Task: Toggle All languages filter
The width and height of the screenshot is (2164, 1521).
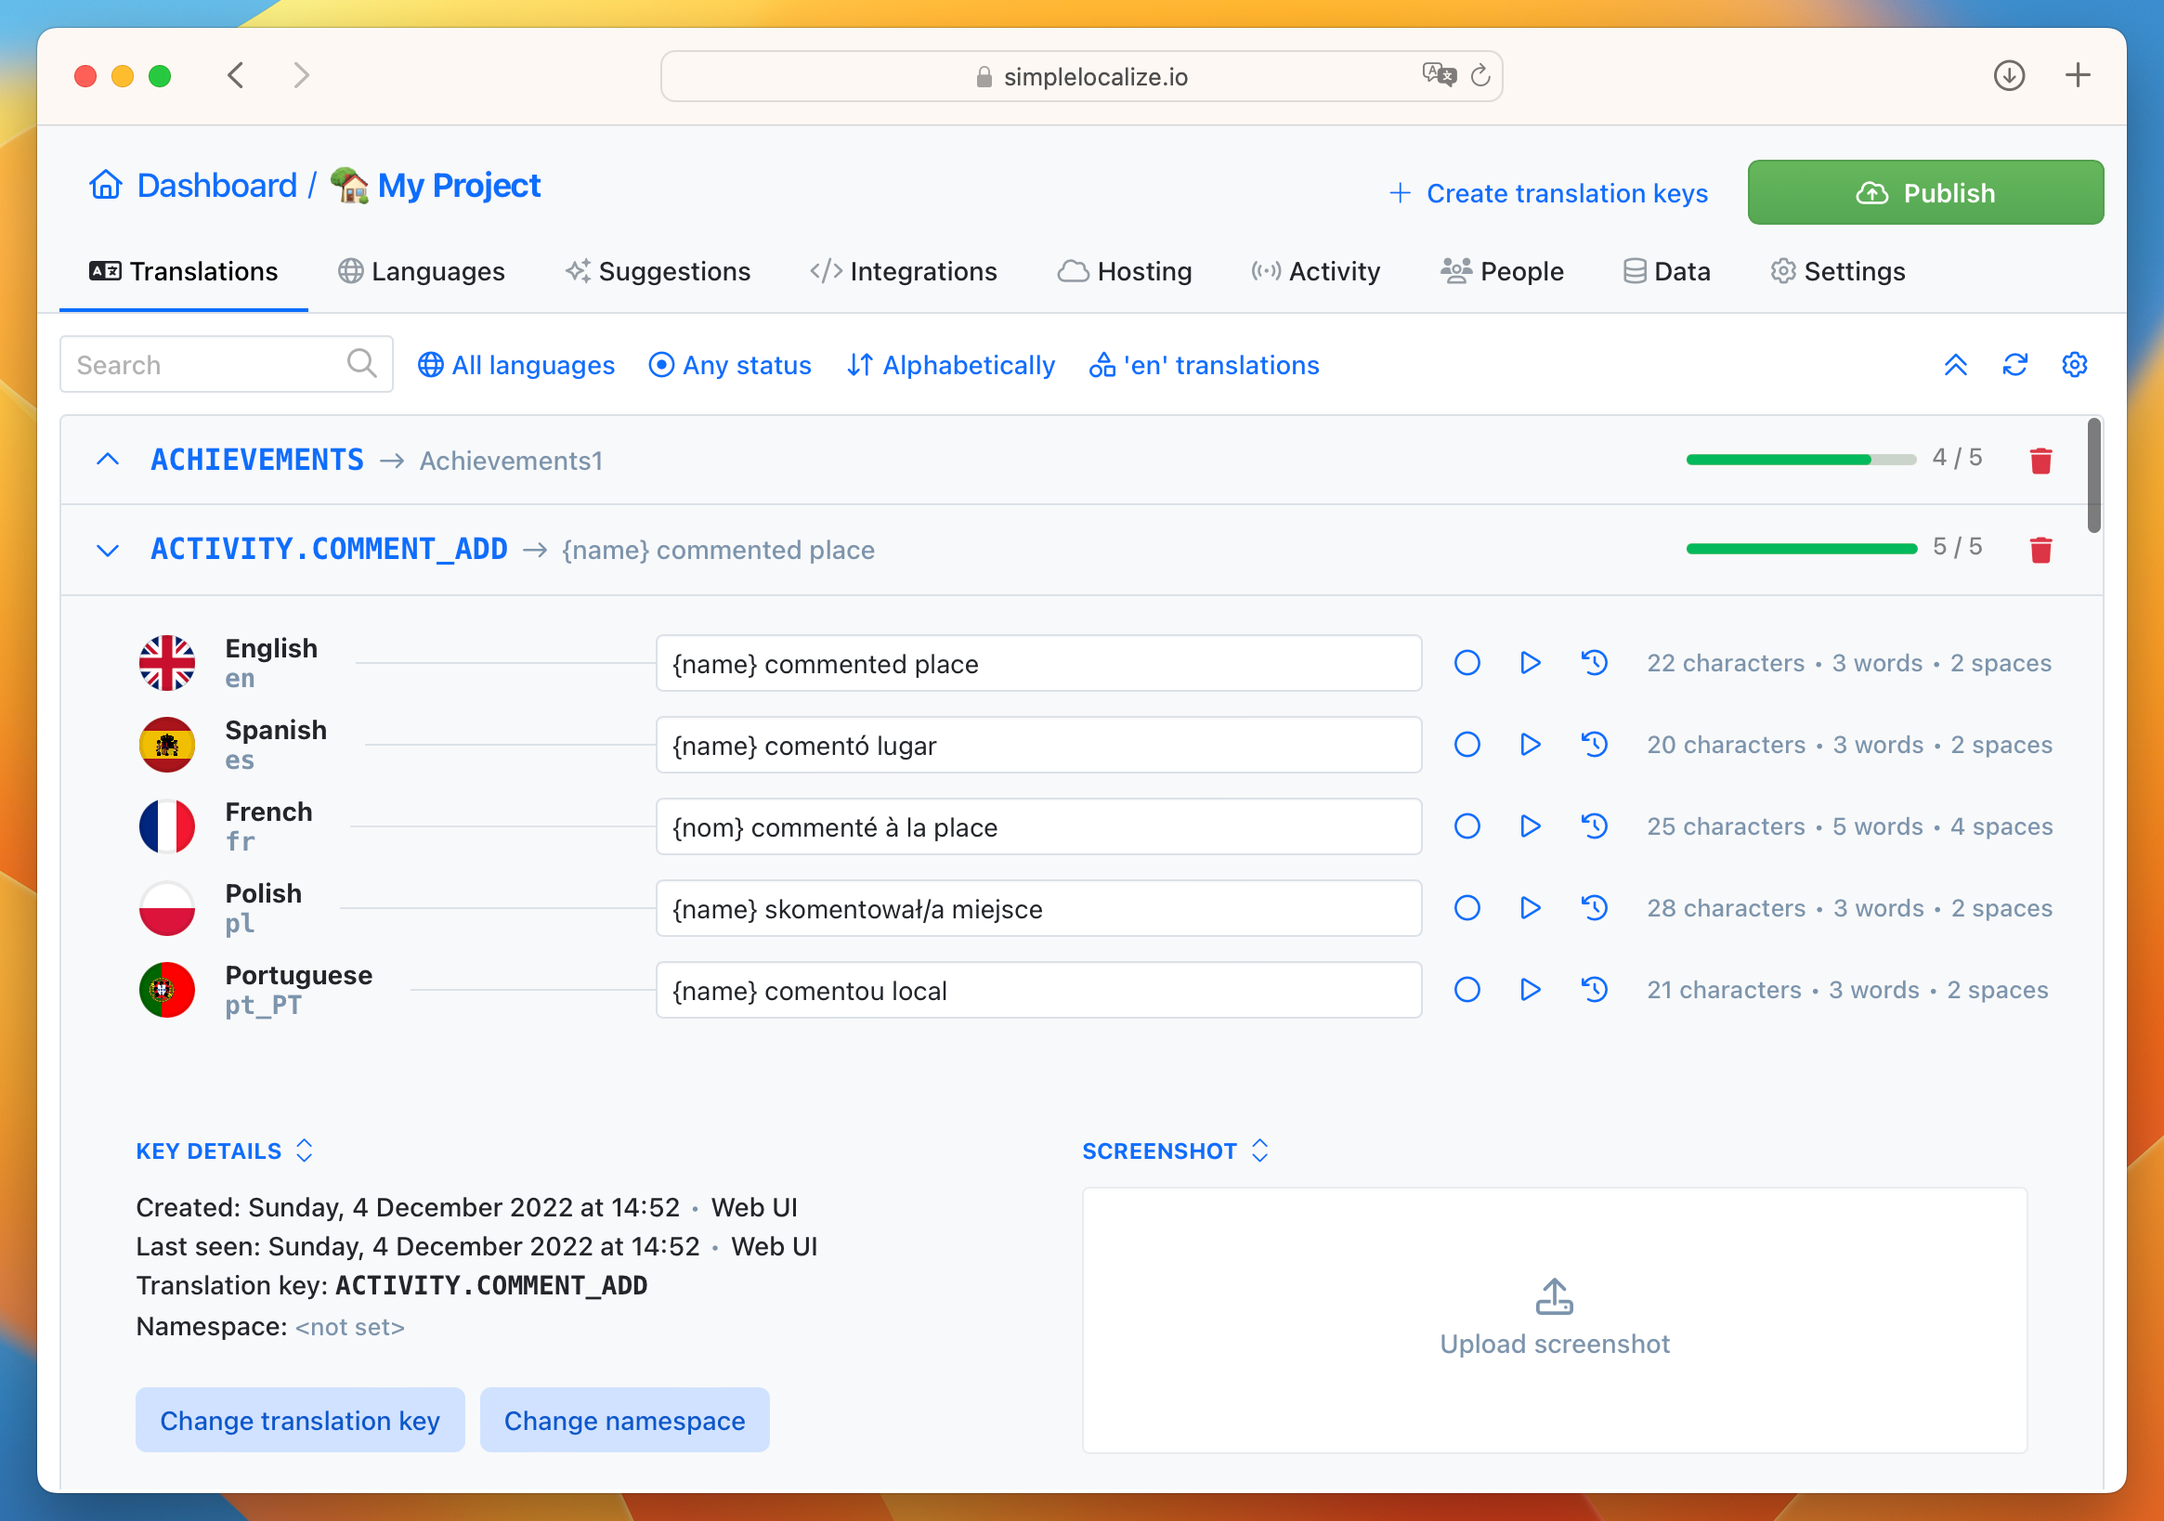Action: pos(516,366)
